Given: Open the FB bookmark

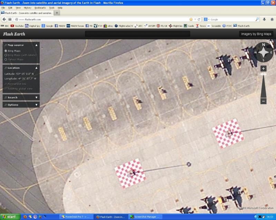Looking at the screenshot, I should pyautogui.click(x=89, y=26).
